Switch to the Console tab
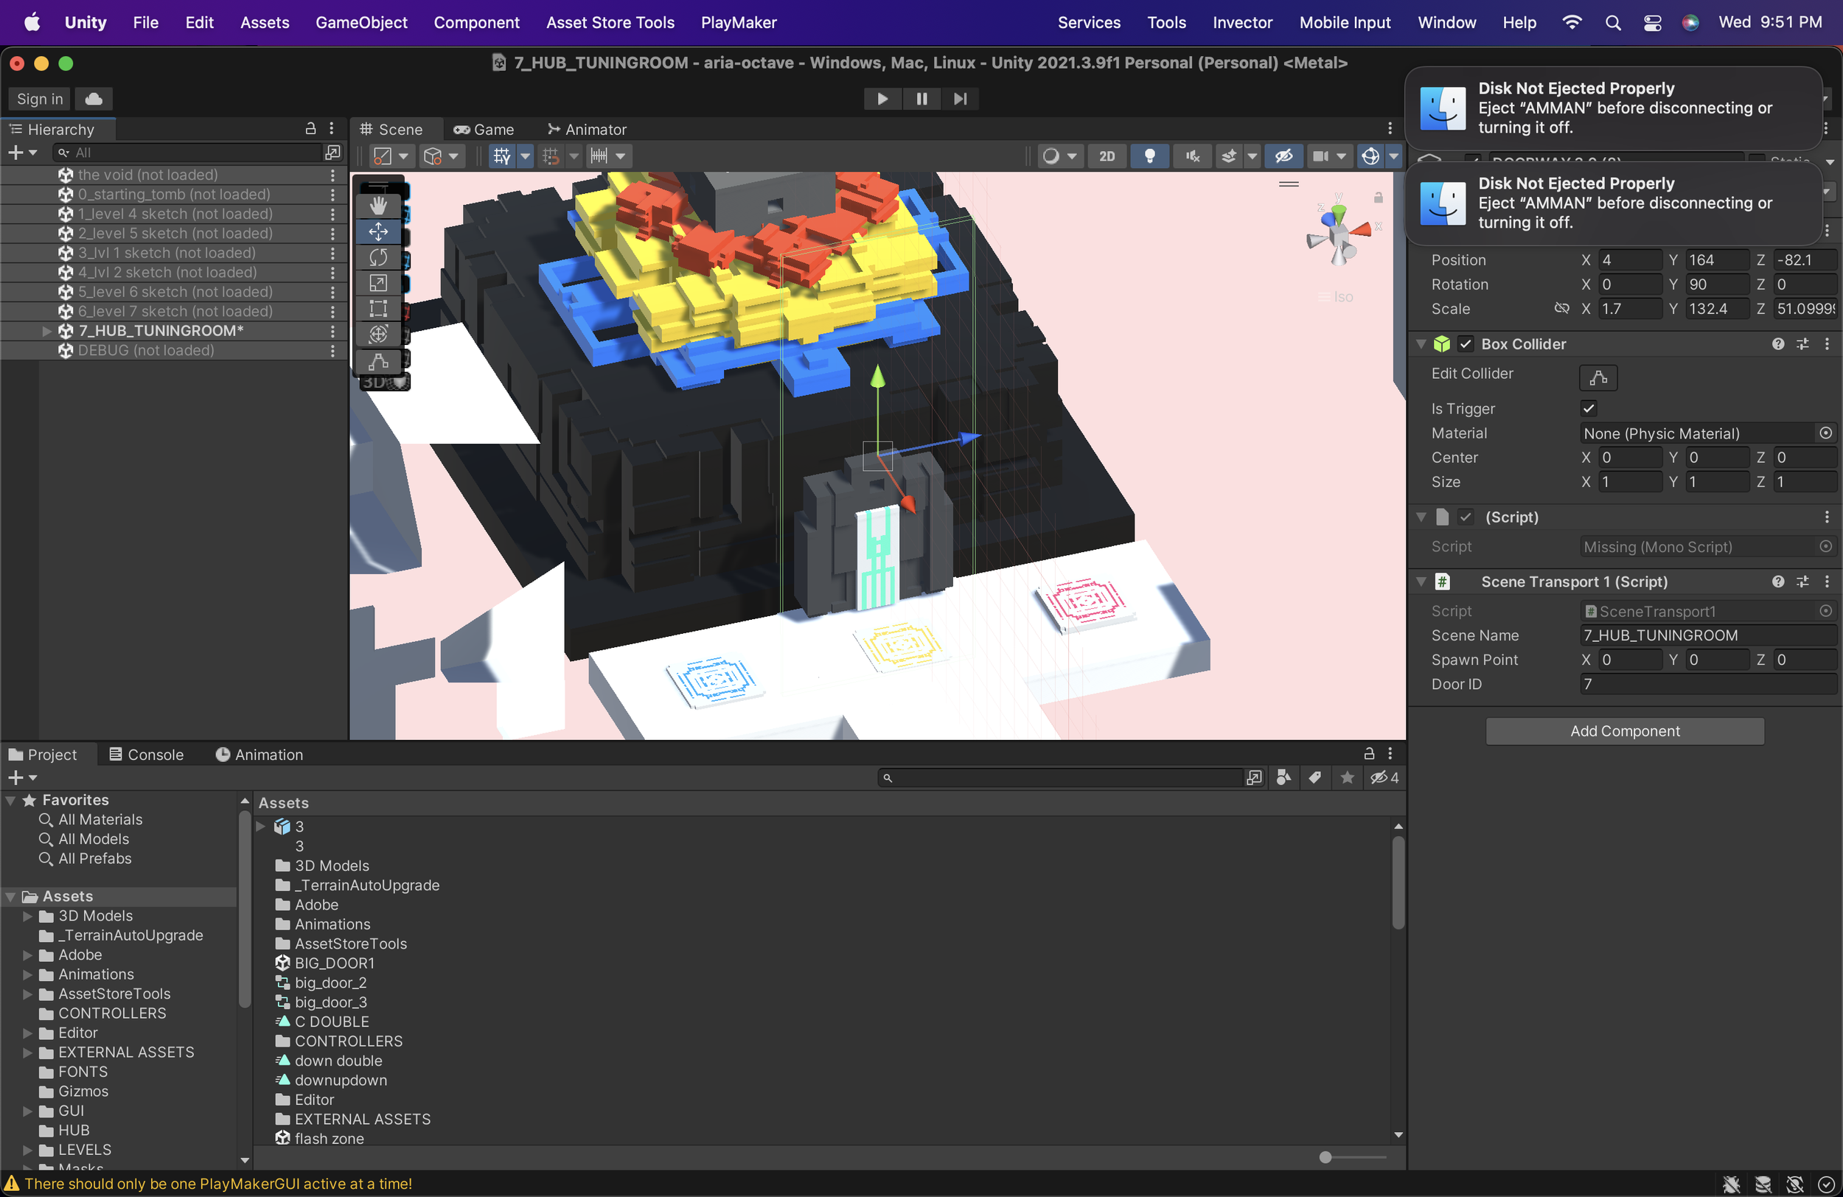Screen dimensions: 1843x1197 click(x=147, y=754)
